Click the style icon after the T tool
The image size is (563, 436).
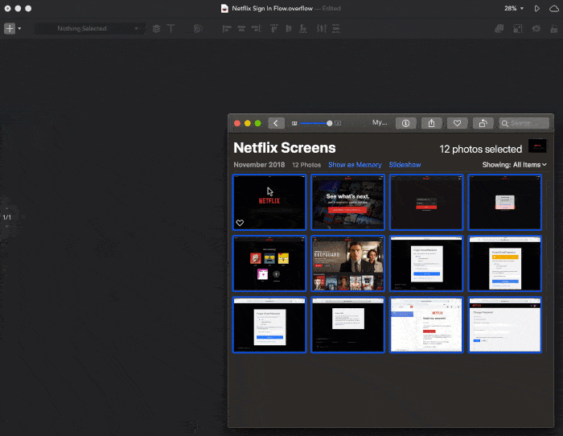click(198, 28)
